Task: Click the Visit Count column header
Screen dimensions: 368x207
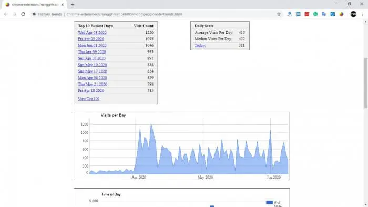Action: 144,26
